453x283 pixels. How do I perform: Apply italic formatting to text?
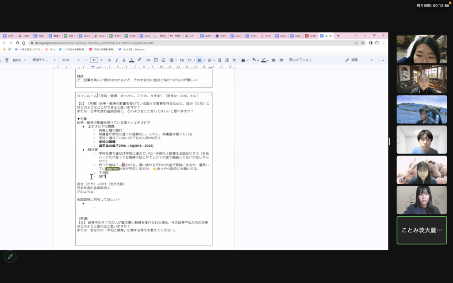[x=117, y=60]
